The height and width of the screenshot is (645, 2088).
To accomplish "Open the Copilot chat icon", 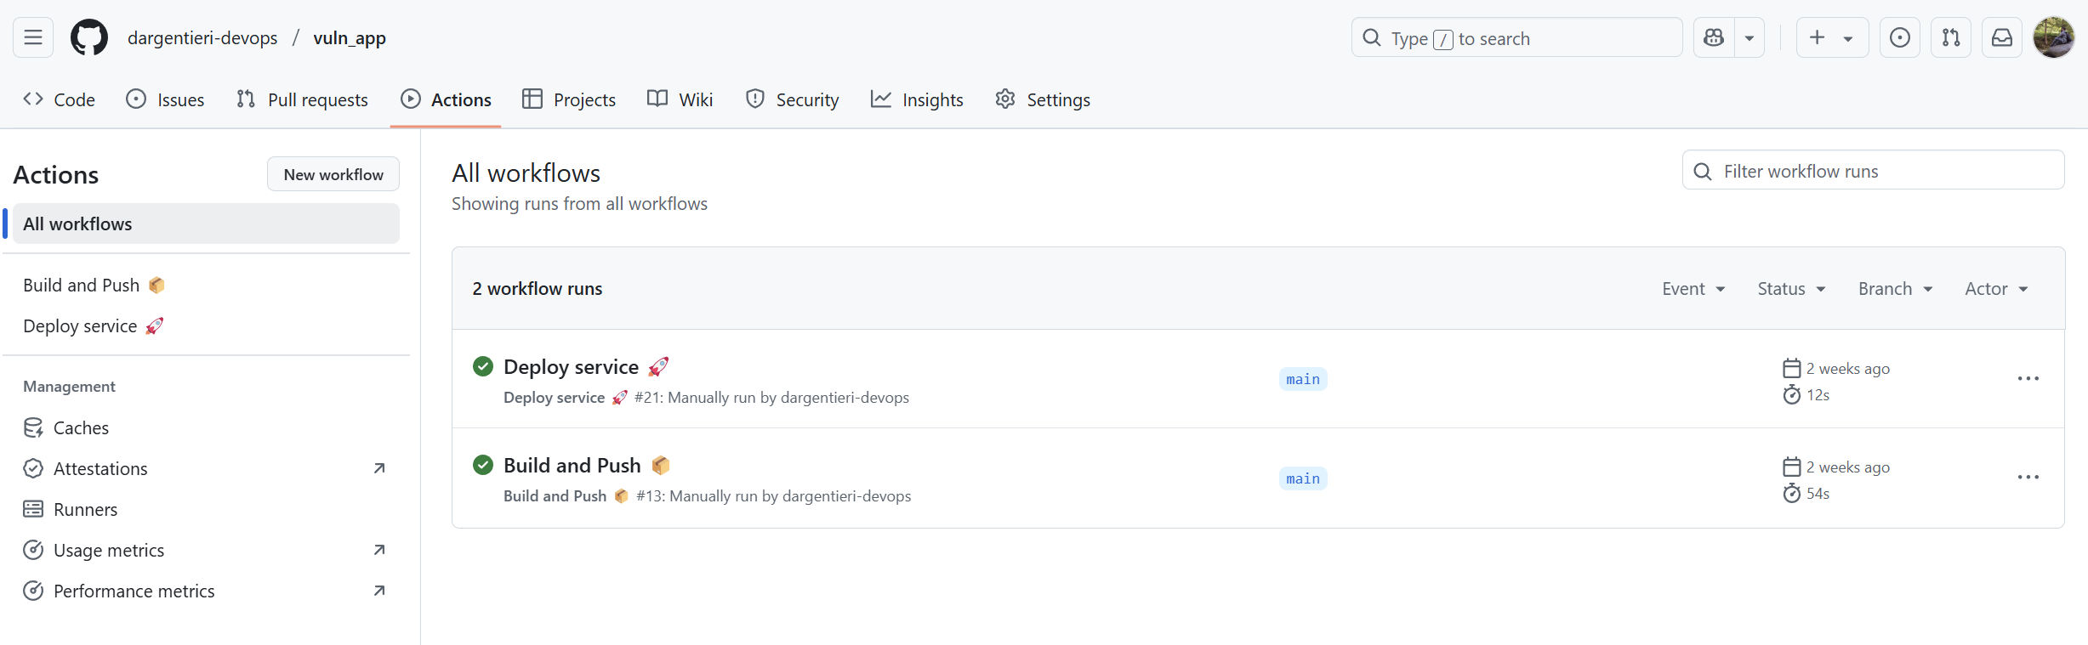I will pos(1714,37).
